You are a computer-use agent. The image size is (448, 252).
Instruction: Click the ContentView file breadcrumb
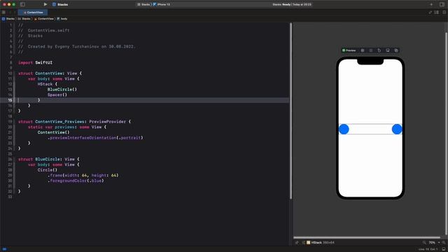click(x=44, y=19)
